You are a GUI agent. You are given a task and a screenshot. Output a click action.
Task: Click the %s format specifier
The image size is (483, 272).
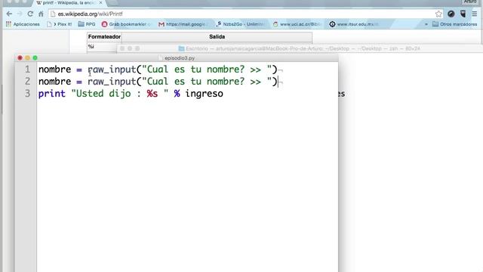pos(152,94)
